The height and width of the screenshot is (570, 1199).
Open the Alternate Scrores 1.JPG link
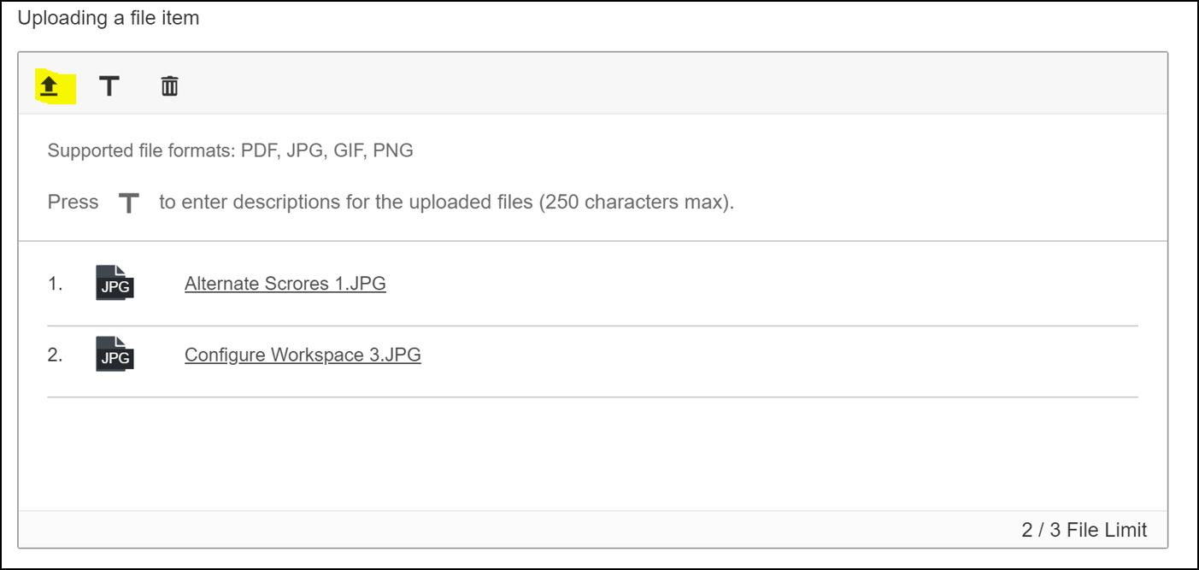click(285, 284)
